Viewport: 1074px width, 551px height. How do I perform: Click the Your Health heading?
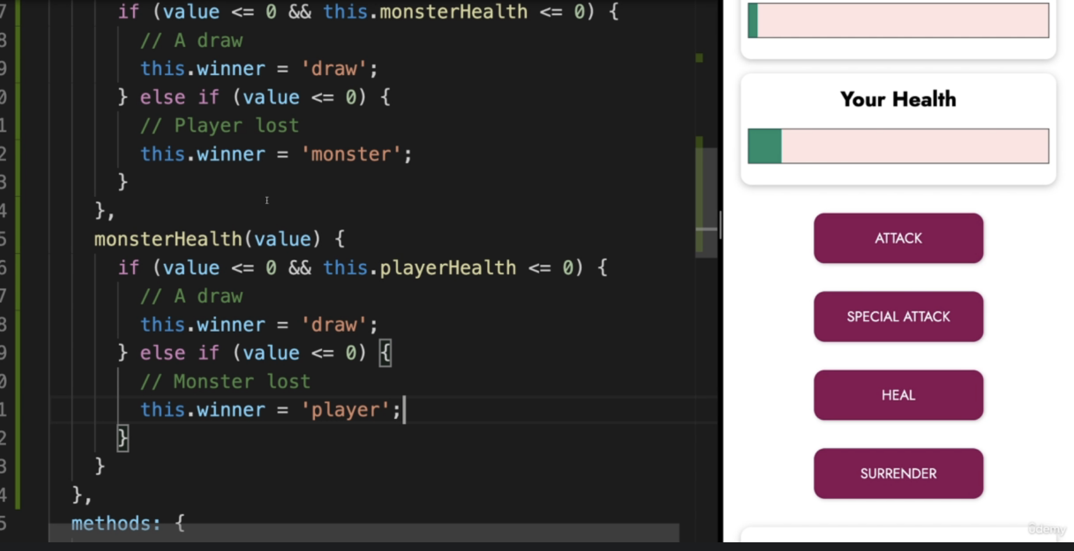pos(898,99)
